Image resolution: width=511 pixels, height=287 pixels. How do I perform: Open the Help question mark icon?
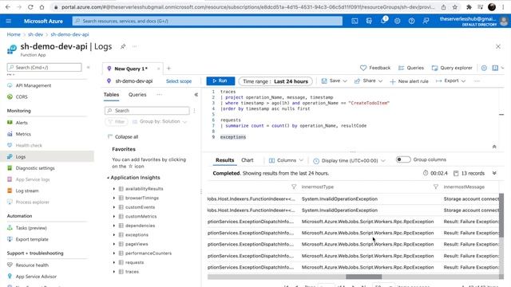coord(412,22)
